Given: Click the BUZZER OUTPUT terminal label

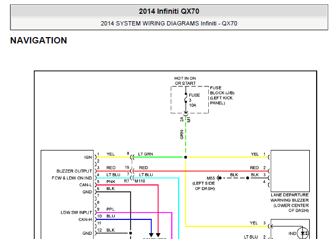Looking at the screenshot, I should [x=75, y=171].
